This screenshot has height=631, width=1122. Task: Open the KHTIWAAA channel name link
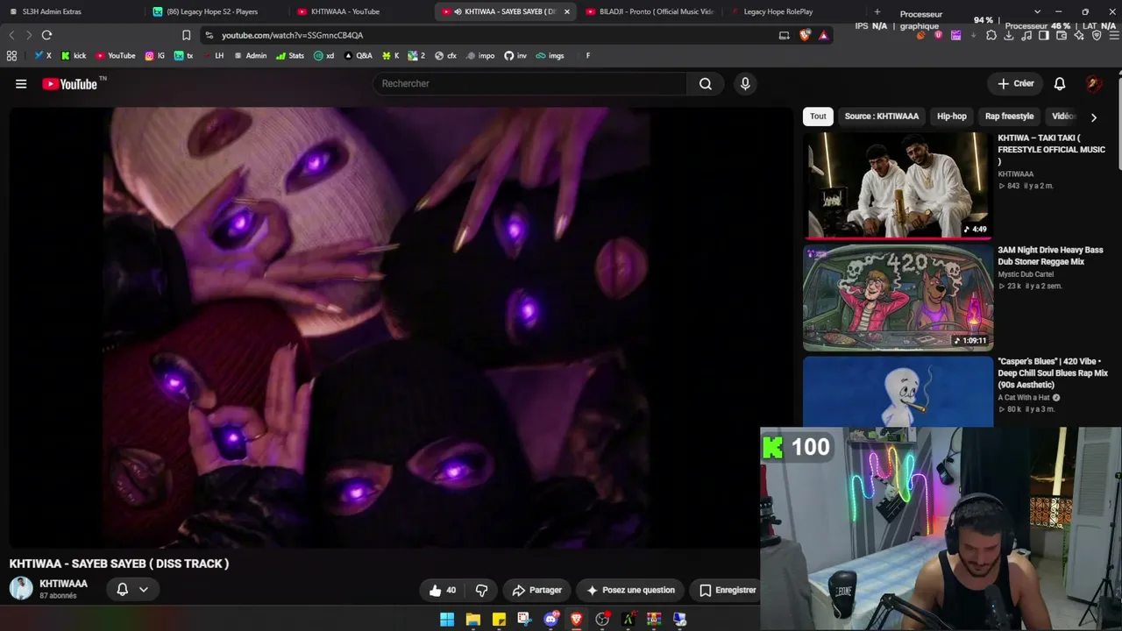[63, 584]
